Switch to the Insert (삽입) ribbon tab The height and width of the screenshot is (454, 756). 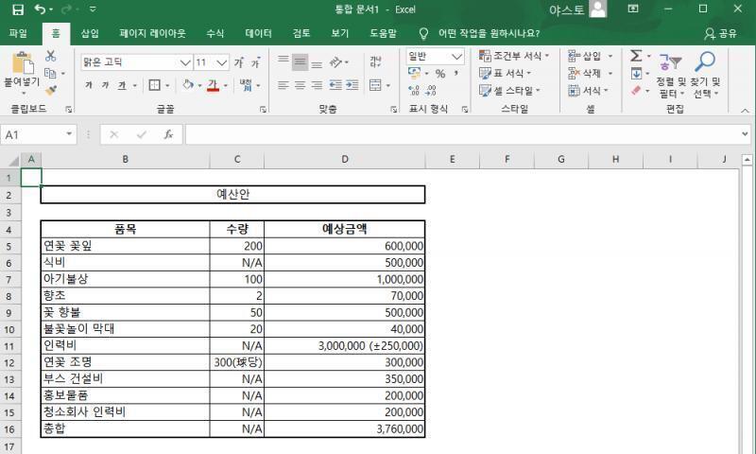click(90, 33)
